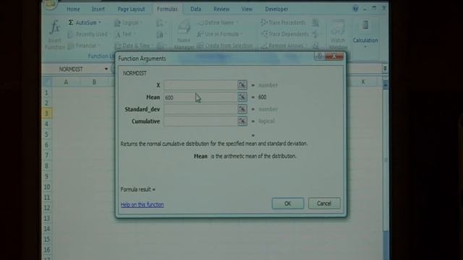
Task: Select row 8 header
Action: click(46, 166)
